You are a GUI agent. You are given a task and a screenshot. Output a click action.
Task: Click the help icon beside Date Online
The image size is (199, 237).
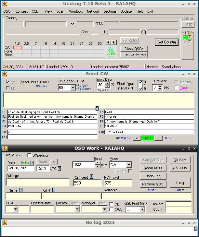click(x=32, y=163)
